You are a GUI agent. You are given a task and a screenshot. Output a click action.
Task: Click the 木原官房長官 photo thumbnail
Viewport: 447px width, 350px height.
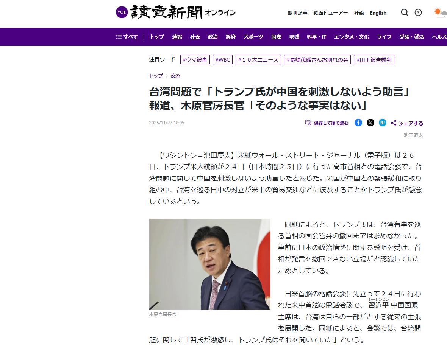(x=209, y=264)
